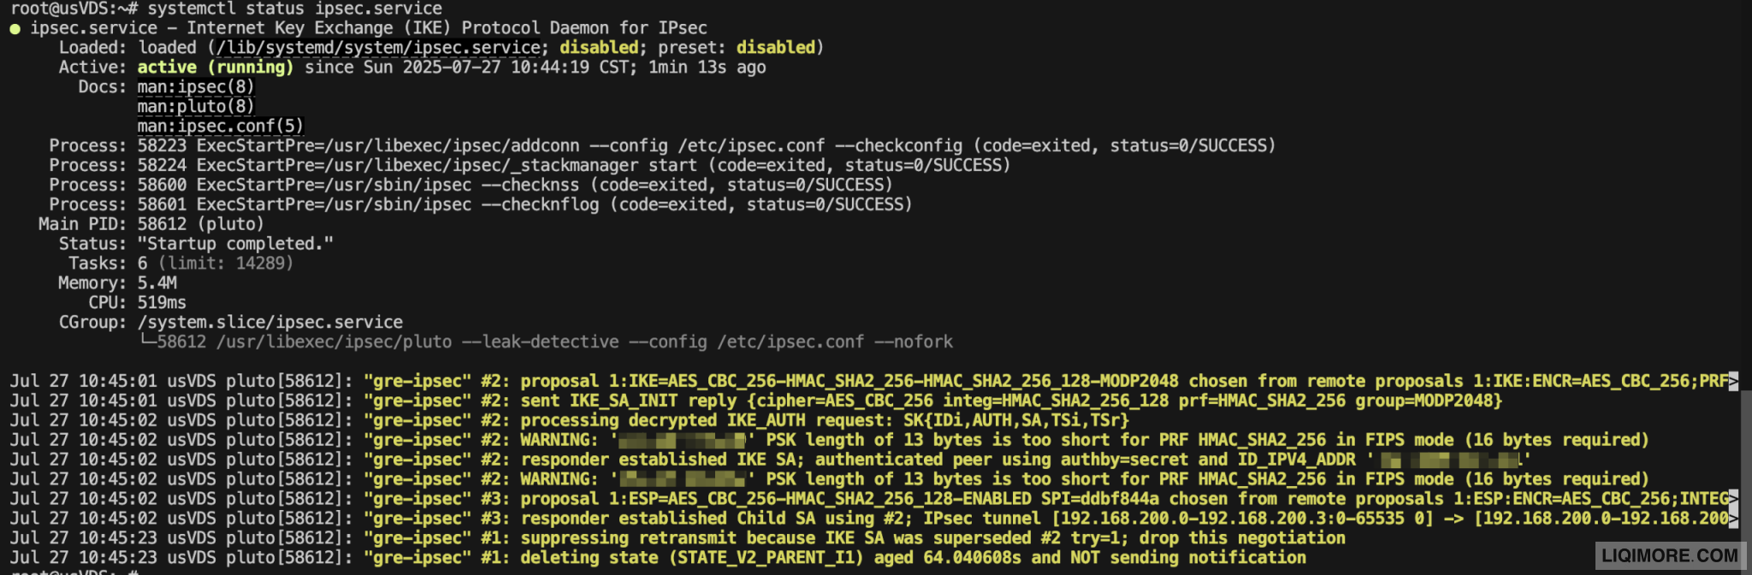Image resolution: width=1752 pixels, height=575 pixels.
Task: Open the man:ipsec.conf(5) docs link
Action: coord(221,126)
